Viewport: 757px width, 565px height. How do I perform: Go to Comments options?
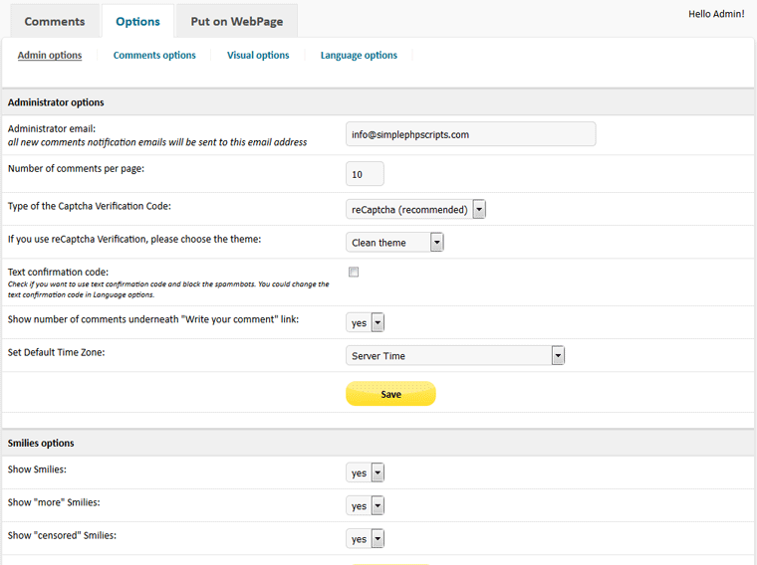pos(154,55)
